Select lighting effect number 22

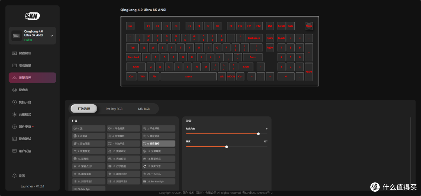tap(124, 181)
